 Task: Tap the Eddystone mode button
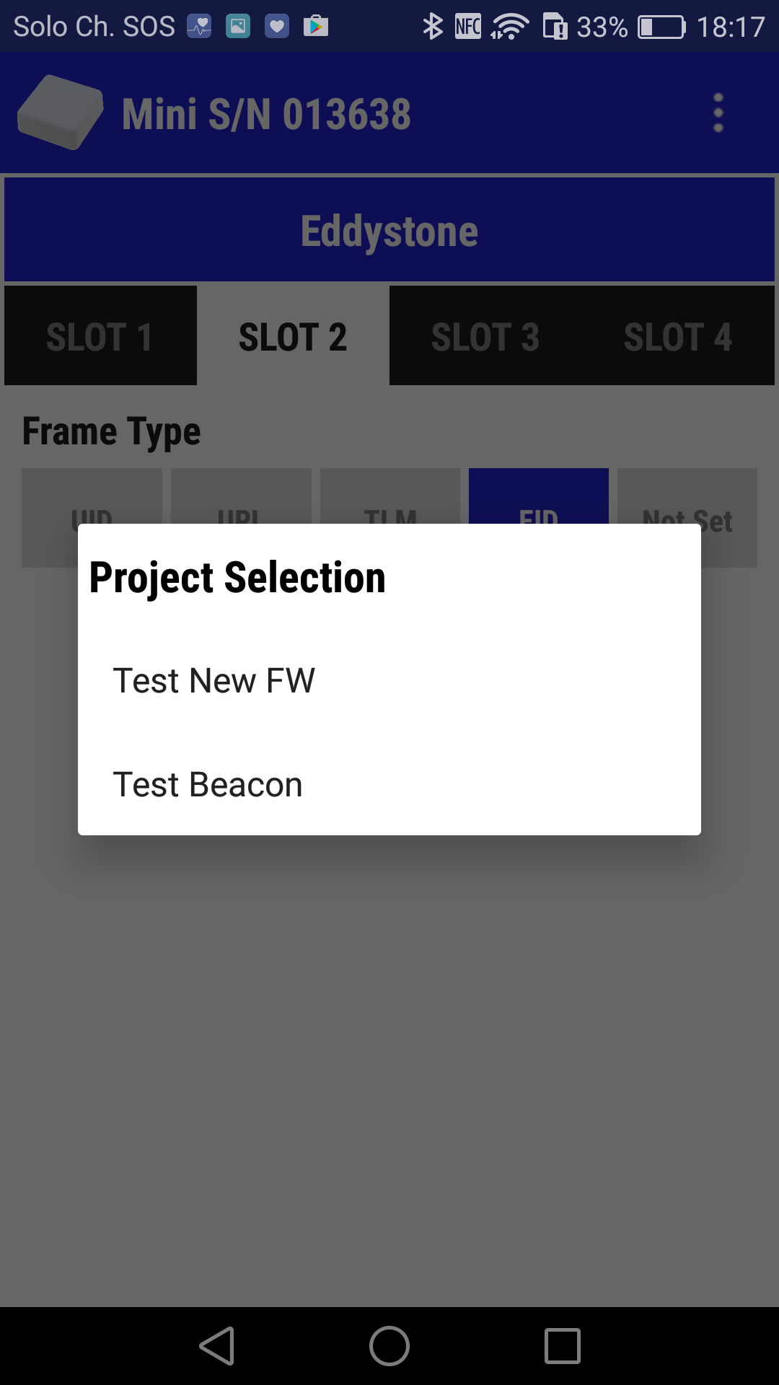point(389,230)
